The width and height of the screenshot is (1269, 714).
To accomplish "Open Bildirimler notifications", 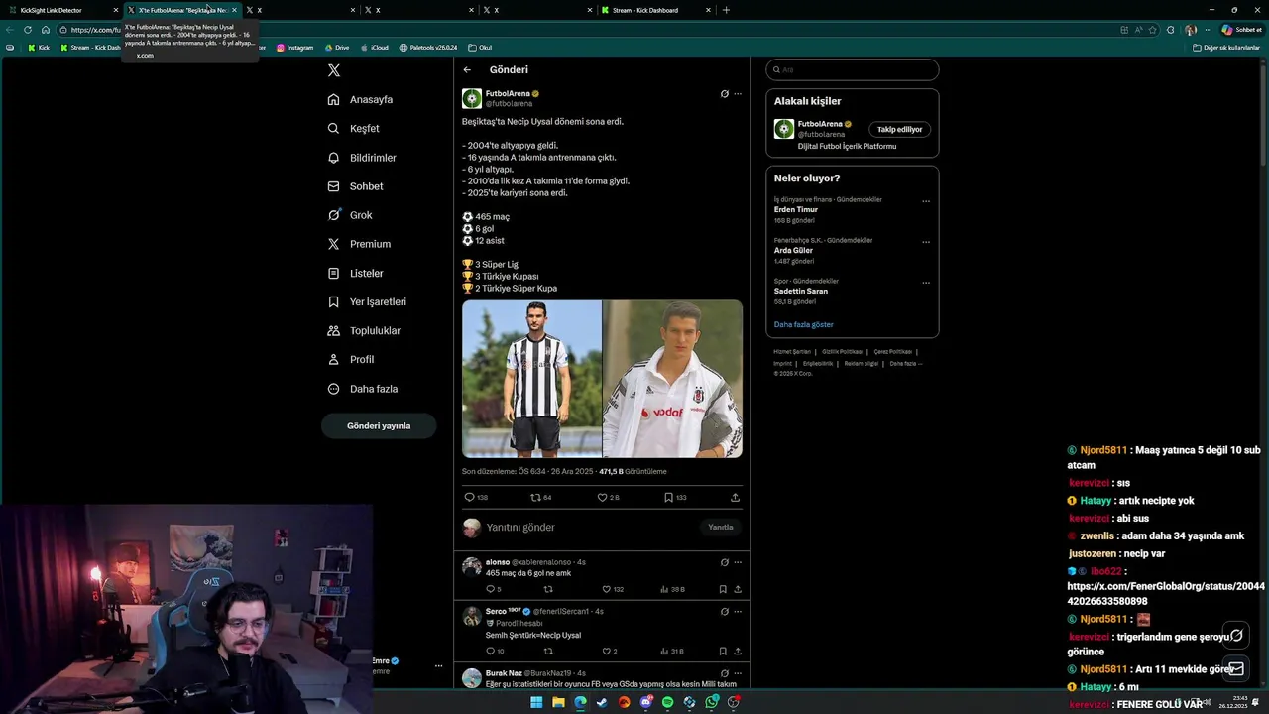I will [362, 158].
